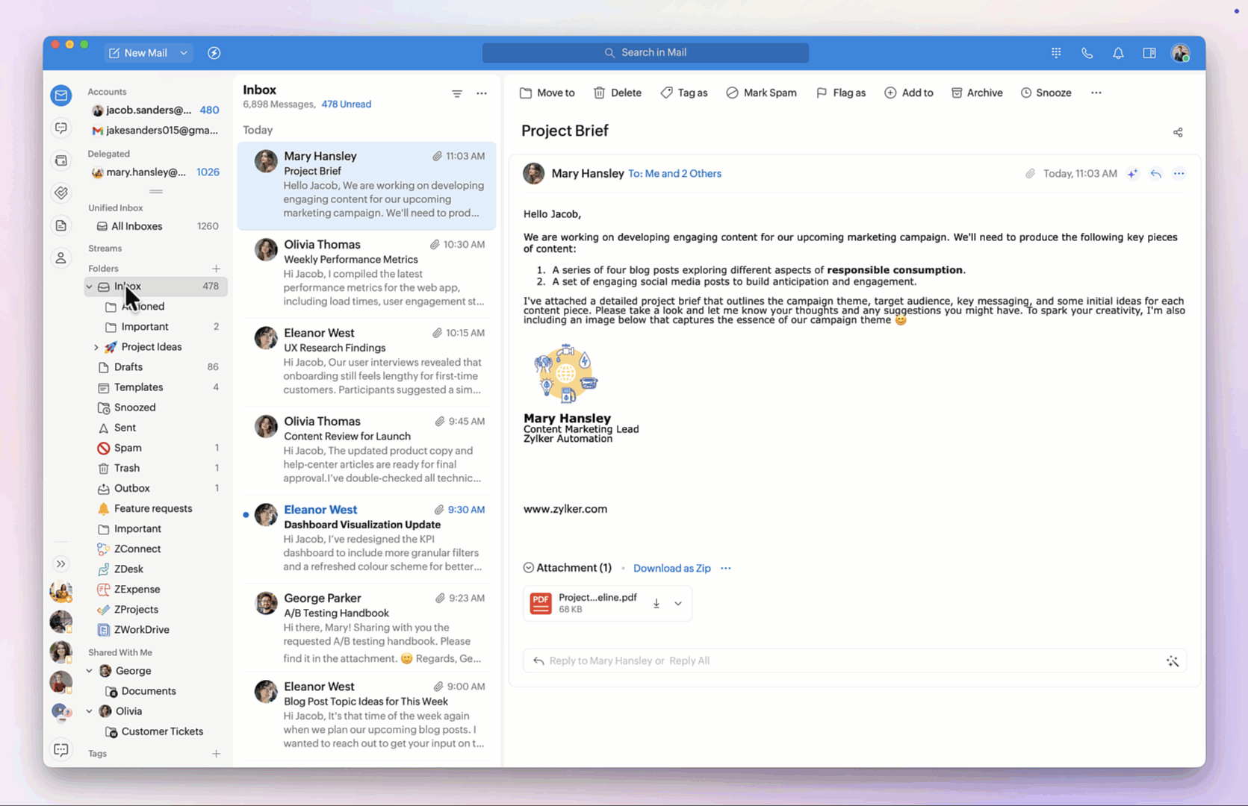Open the toolbar overflow ellipsis after Snooze
Viewport: 1248px width, 806px height.
pyautogui.click(x=1096, y=93)
